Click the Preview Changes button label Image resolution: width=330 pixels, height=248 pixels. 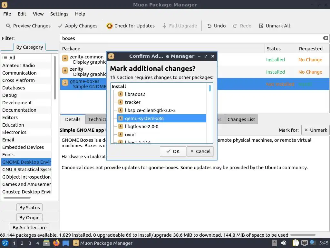[32, 26]
